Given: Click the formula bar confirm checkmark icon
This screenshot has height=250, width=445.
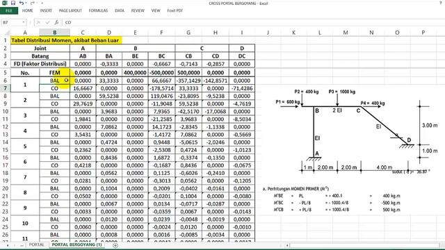Looking at the screenshot, I should tap(47, 22).
